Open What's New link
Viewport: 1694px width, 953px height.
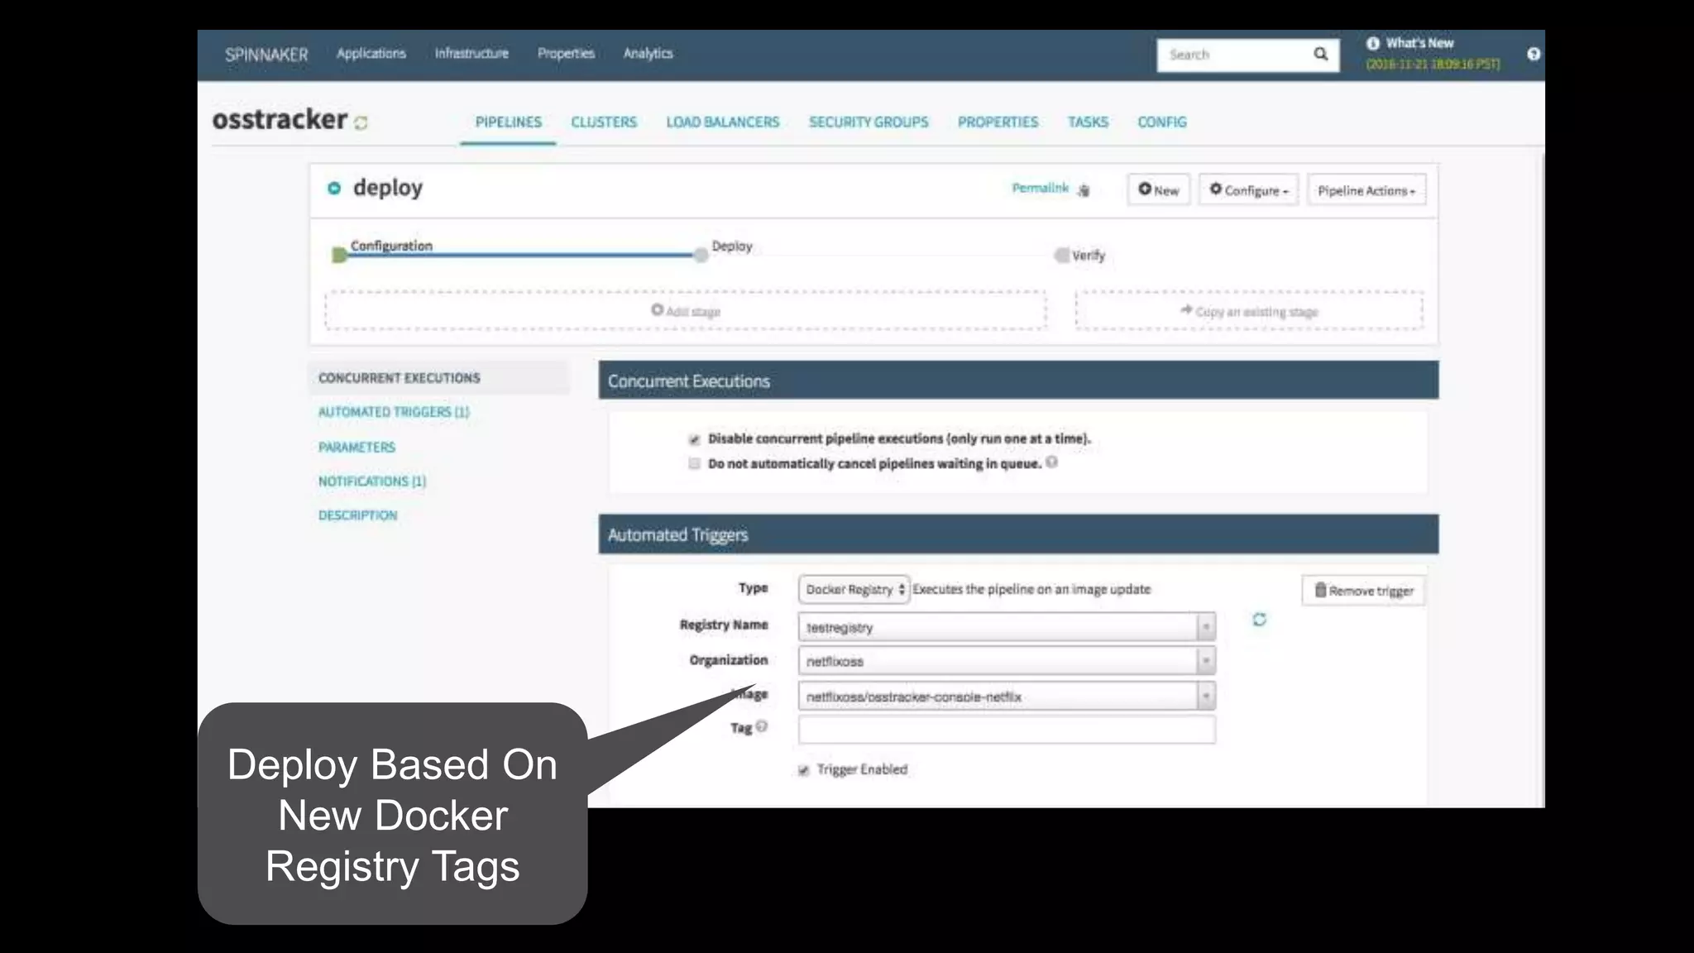(1419, 43)
